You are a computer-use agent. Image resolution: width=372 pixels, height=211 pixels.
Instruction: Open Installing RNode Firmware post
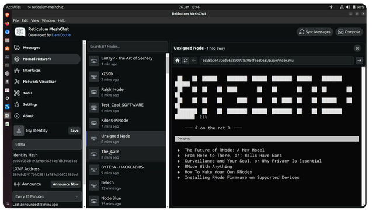tap(242, 177)
